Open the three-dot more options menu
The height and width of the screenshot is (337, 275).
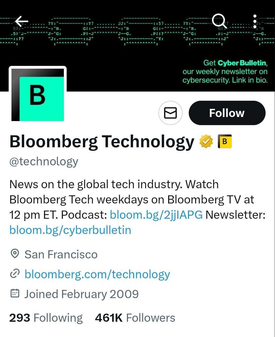click(255, 21)
